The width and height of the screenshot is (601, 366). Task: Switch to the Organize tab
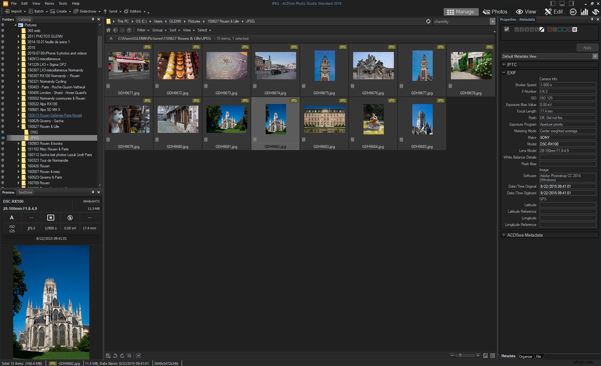526,356
